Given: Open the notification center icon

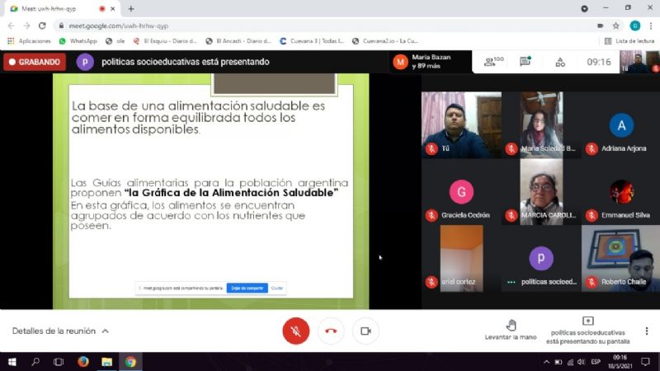Looking at the screenshot, I should point(645,362).
